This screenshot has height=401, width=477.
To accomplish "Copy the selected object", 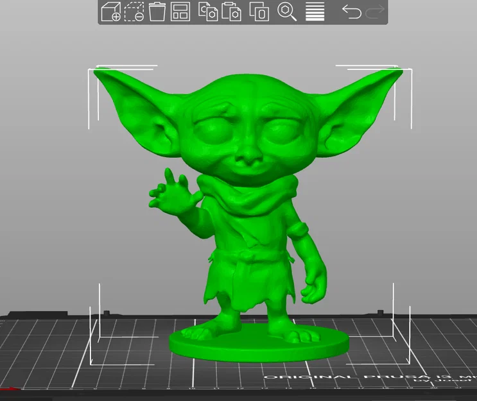I will (x=208, y=12).
